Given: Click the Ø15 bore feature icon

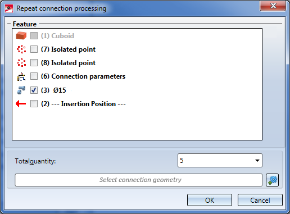Looking at the screenshot, I should click(21, 90).
